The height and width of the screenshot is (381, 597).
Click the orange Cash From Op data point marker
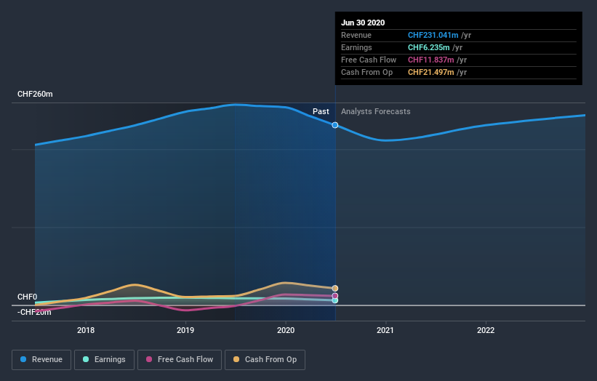tap(335, 288)
